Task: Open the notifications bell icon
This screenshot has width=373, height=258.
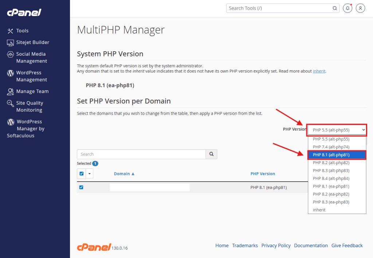Action: pos(348,8)
